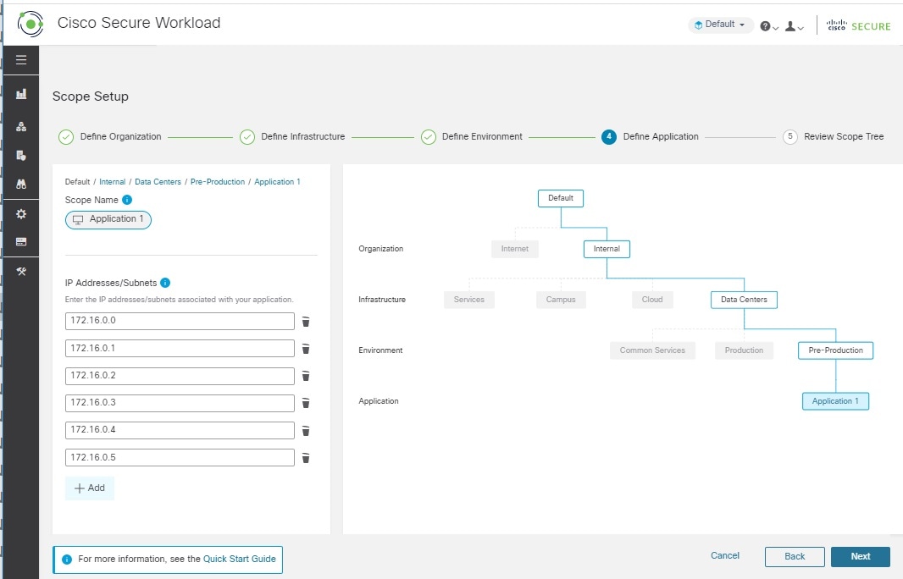Click the Internal breadcrumb link
The image size is (903, 579).
pyautogui.click(x=113, y=182)
